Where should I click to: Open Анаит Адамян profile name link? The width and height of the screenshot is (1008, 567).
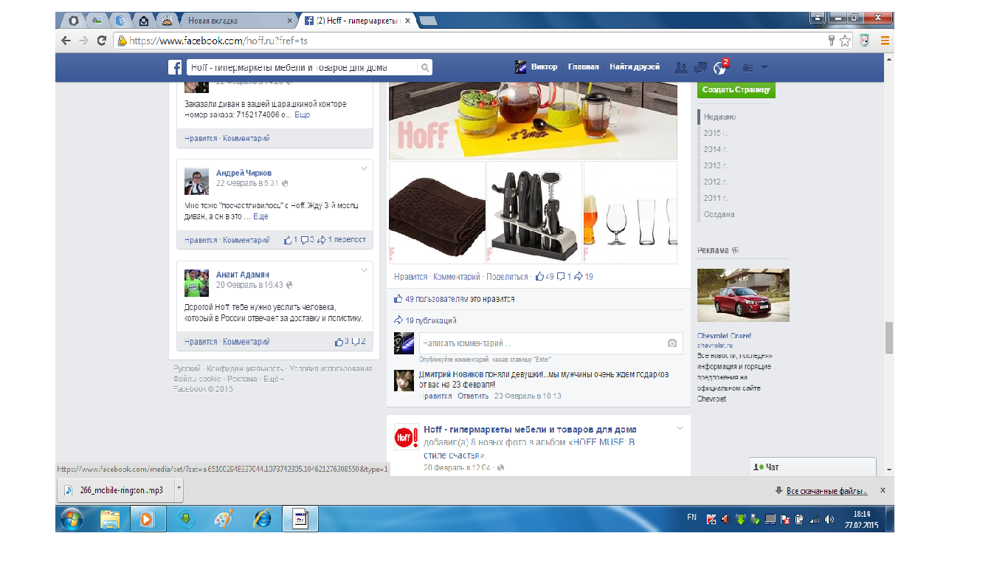243,275
